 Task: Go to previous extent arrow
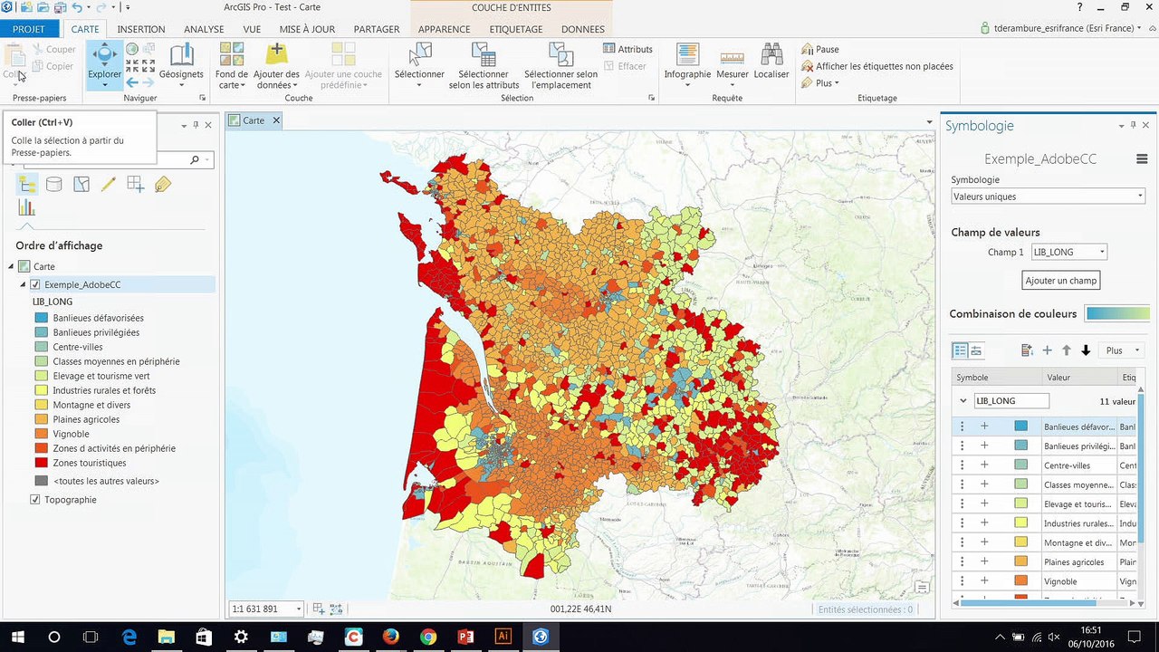132,82
